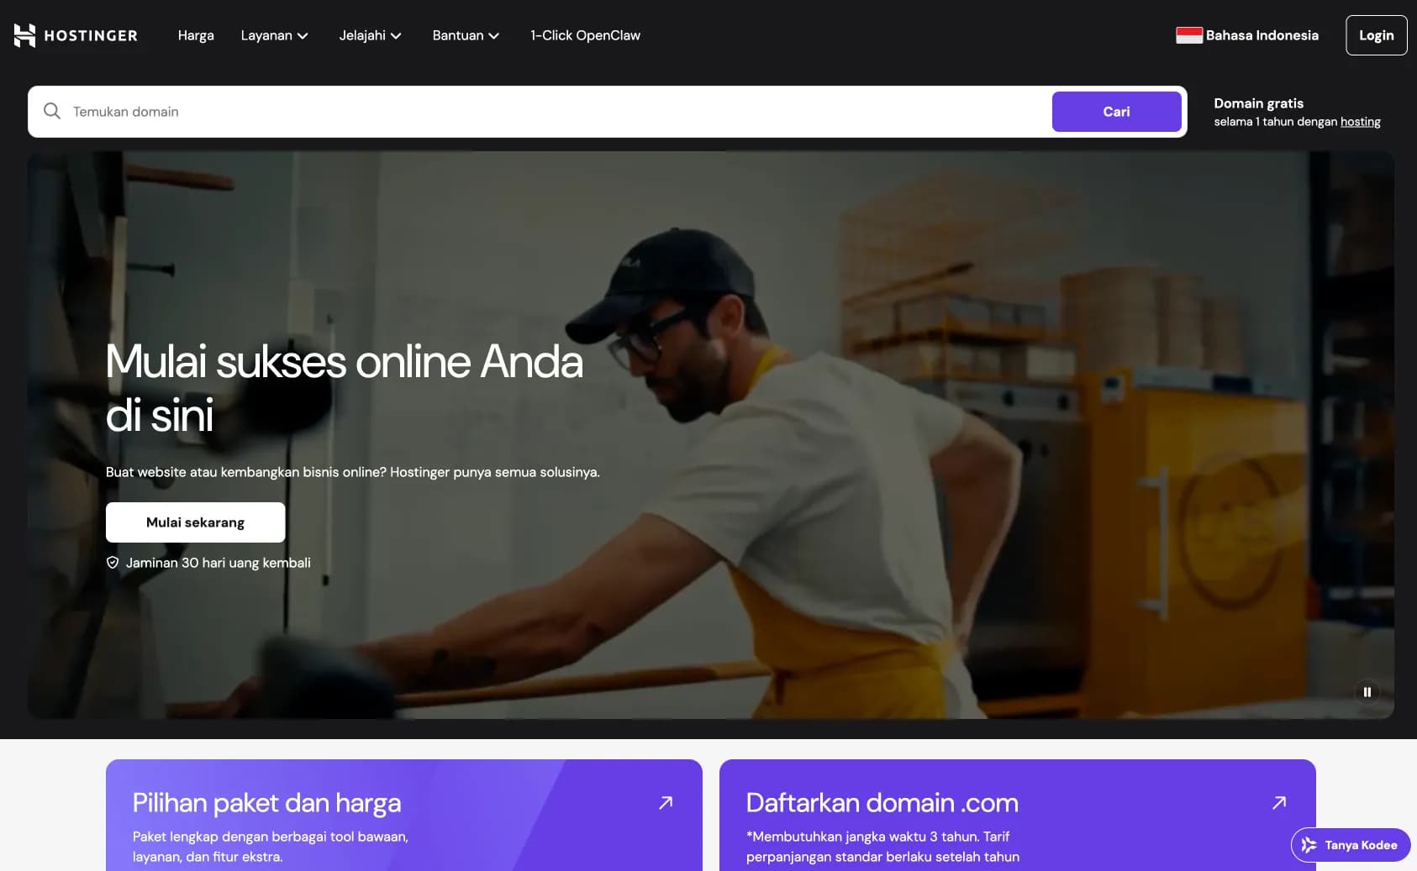Focus the Temukan domain search field

(x=555, y=112)
